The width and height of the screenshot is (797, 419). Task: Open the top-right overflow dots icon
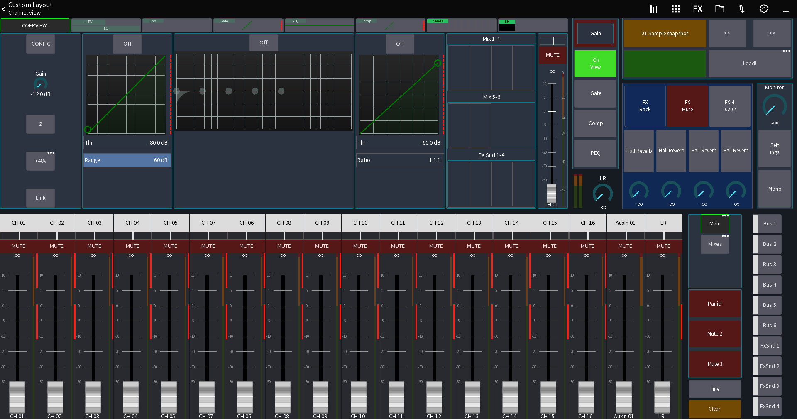click(786, 11)
